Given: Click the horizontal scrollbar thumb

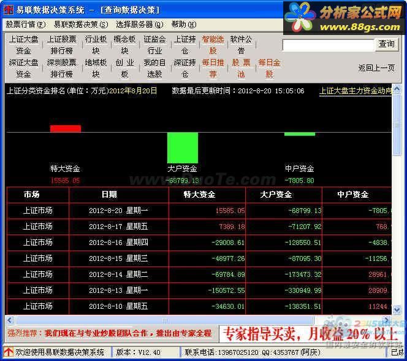Looking at the screenshot, I should click(165, 320).
